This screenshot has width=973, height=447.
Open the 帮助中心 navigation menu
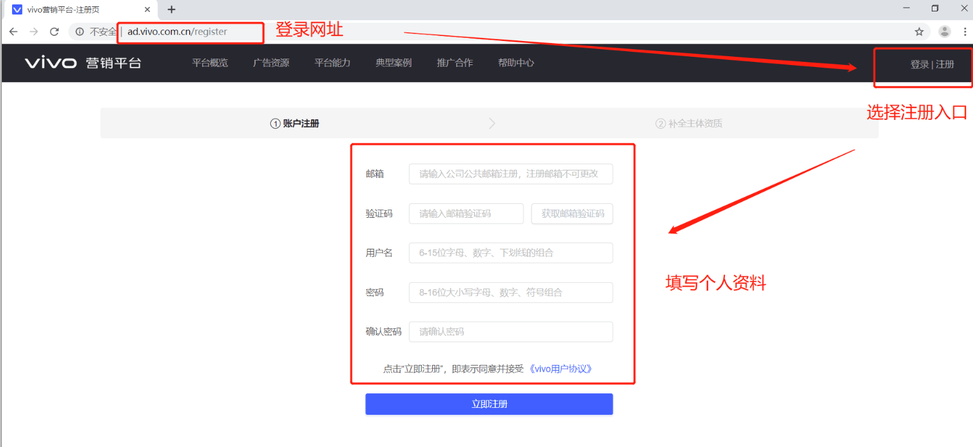[x=516, y=63]
